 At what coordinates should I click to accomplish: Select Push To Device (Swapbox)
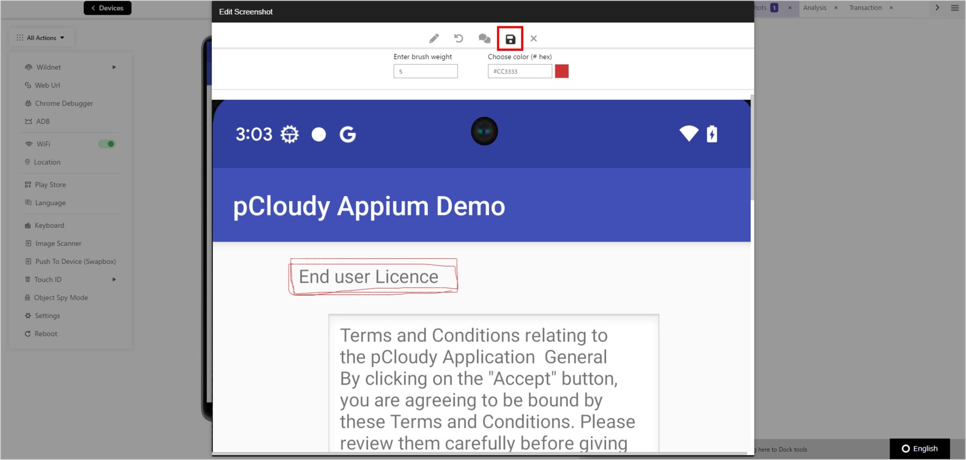coord(75,262)
